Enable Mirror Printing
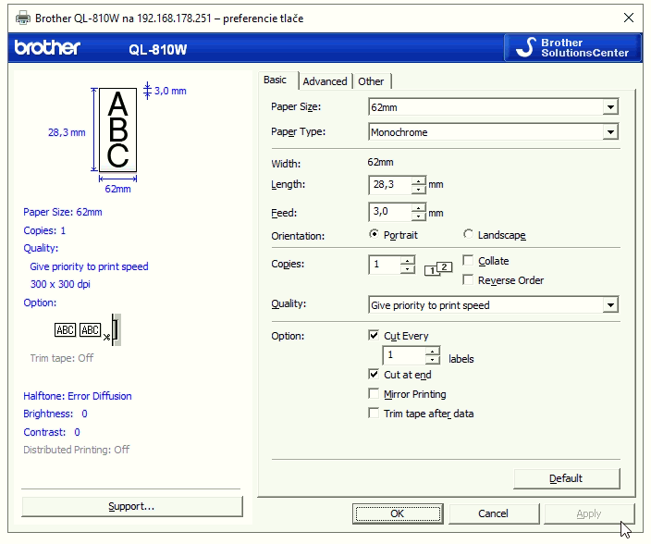This screenshot has height=544, width=651. click(374, 393)
